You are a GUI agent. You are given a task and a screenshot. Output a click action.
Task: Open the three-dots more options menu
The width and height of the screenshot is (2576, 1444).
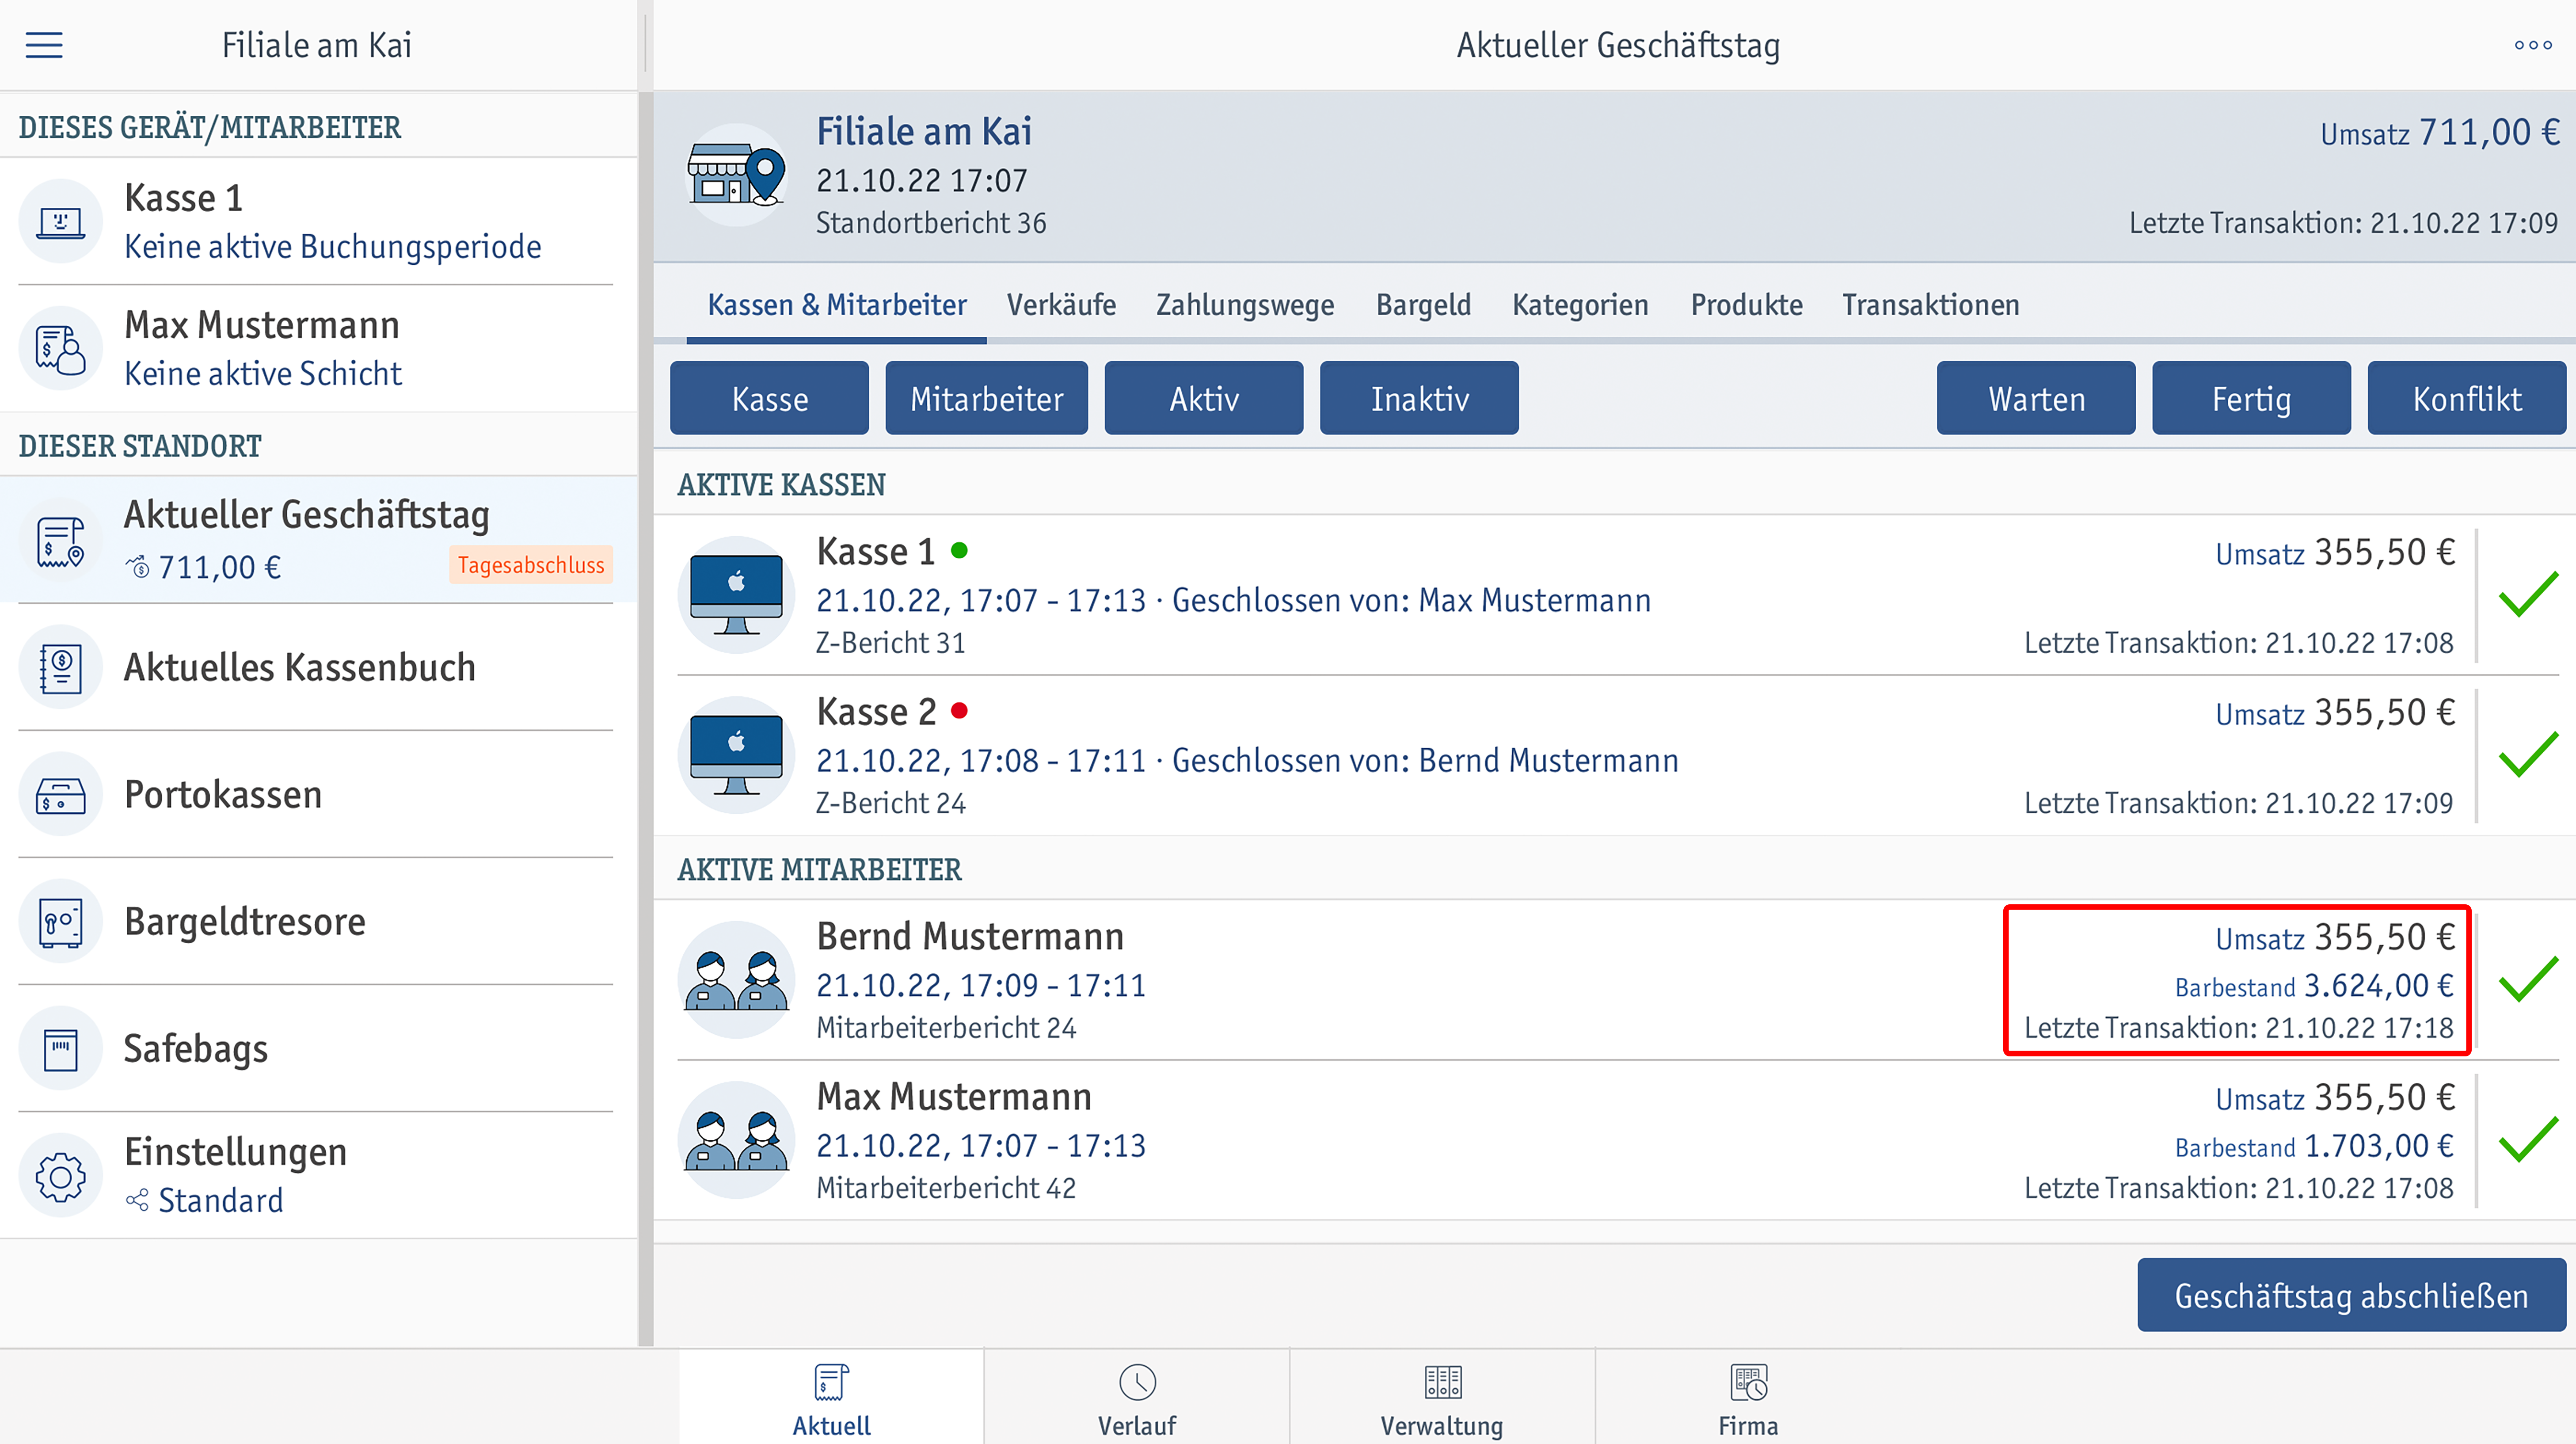pyautogui.click(x=2533, y=45)
